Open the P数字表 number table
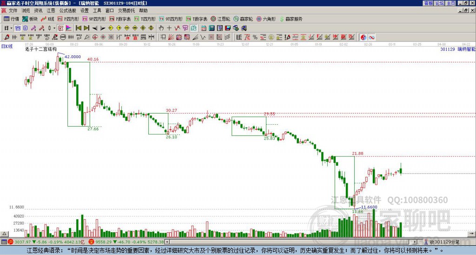 [x=120, y=19]
